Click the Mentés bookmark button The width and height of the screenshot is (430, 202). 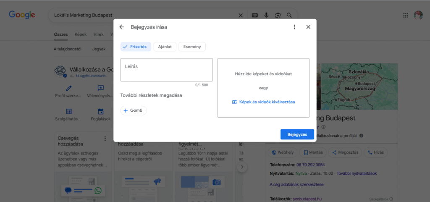[312, 152]
